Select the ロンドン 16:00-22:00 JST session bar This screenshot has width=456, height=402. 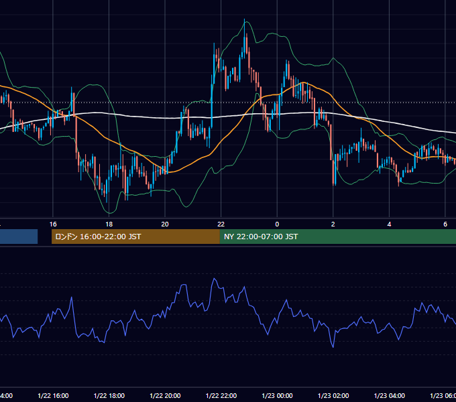(x=135, y=237)
